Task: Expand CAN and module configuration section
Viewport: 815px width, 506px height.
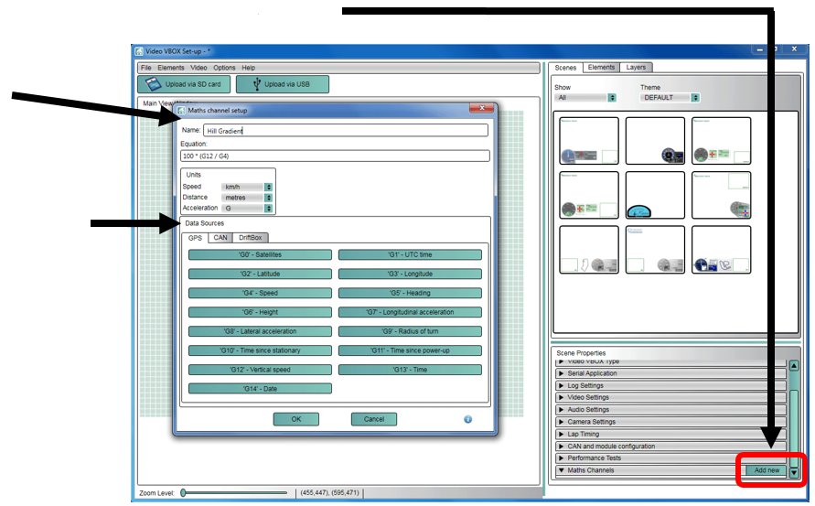Action: coord(670,447)
